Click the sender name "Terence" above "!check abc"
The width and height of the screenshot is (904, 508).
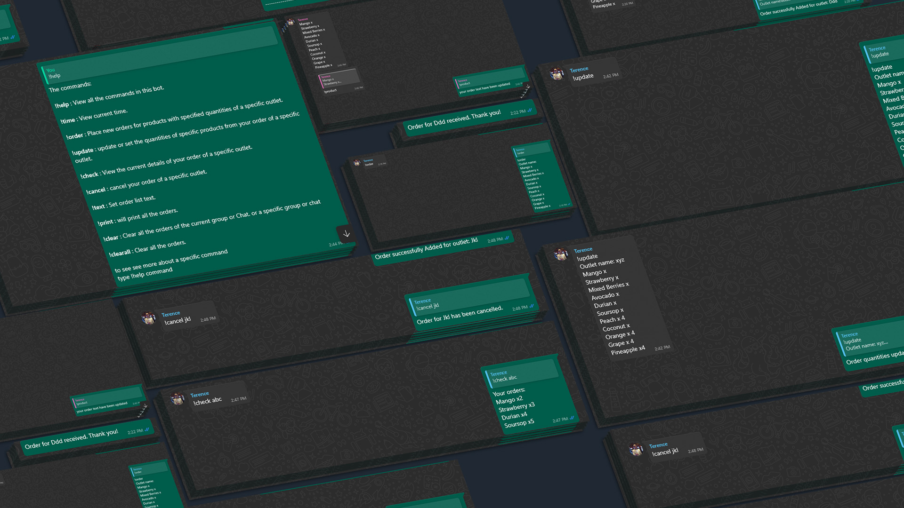(200, 394)
